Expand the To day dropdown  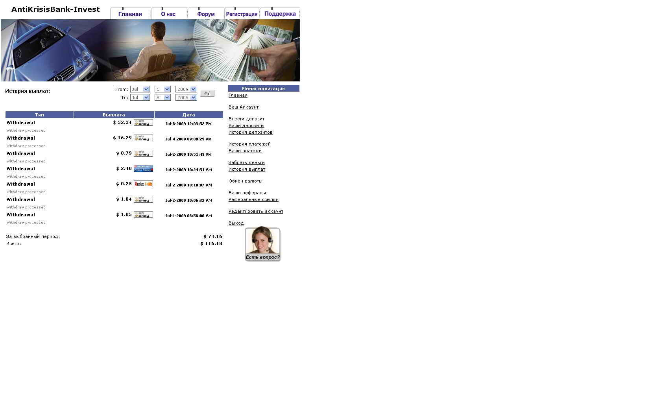click(x=162, y=98)
